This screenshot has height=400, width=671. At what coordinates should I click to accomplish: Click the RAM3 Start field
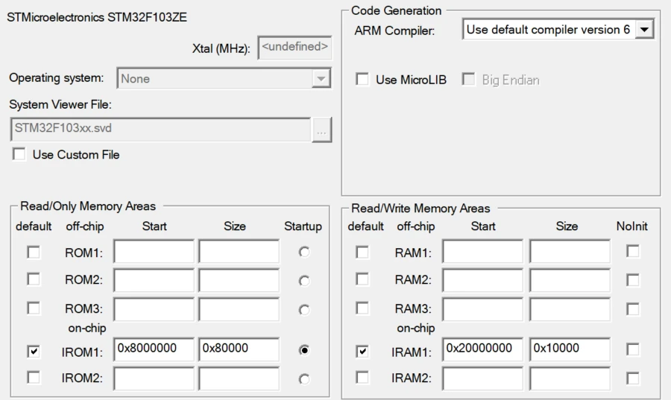point(482,309)
